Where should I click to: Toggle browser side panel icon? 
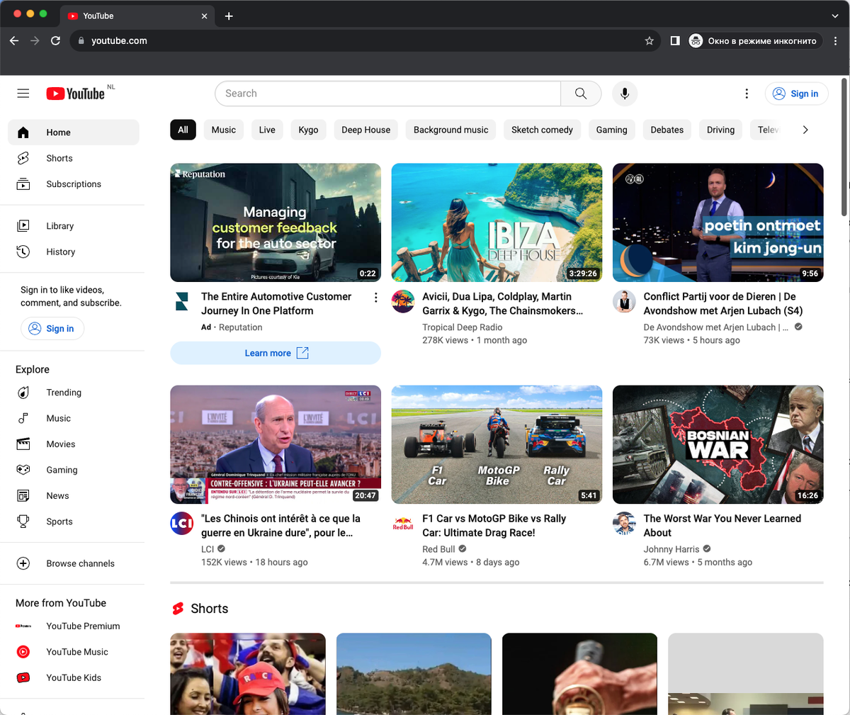click(675, 40)
